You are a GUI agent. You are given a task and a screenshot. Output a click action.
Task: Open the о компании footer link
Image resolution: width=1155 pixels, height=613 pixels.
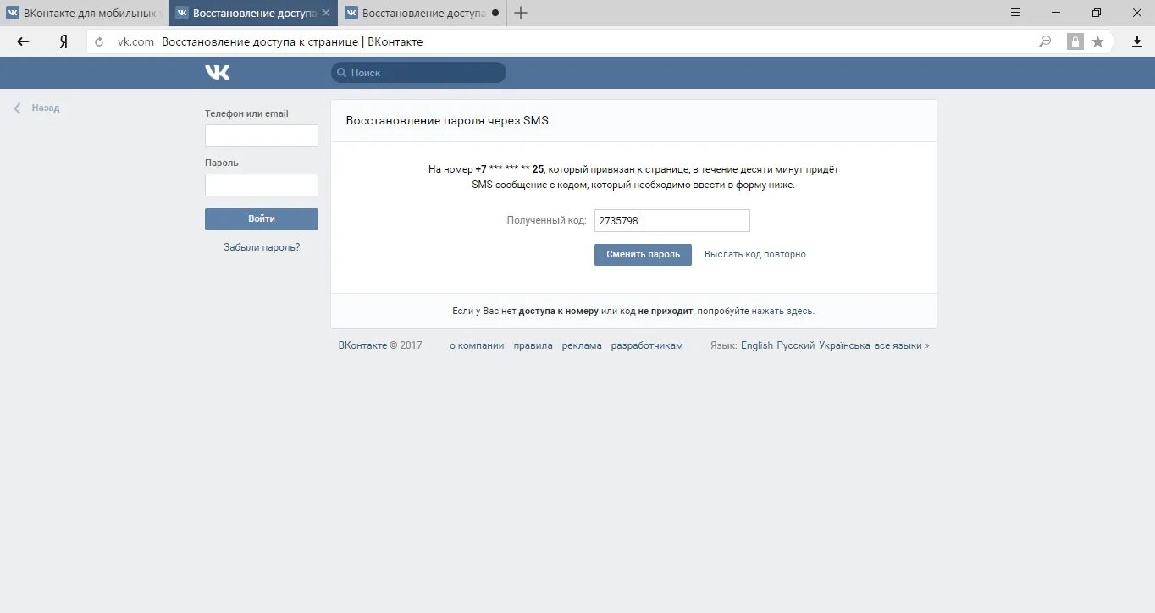[x=477, y=345]
